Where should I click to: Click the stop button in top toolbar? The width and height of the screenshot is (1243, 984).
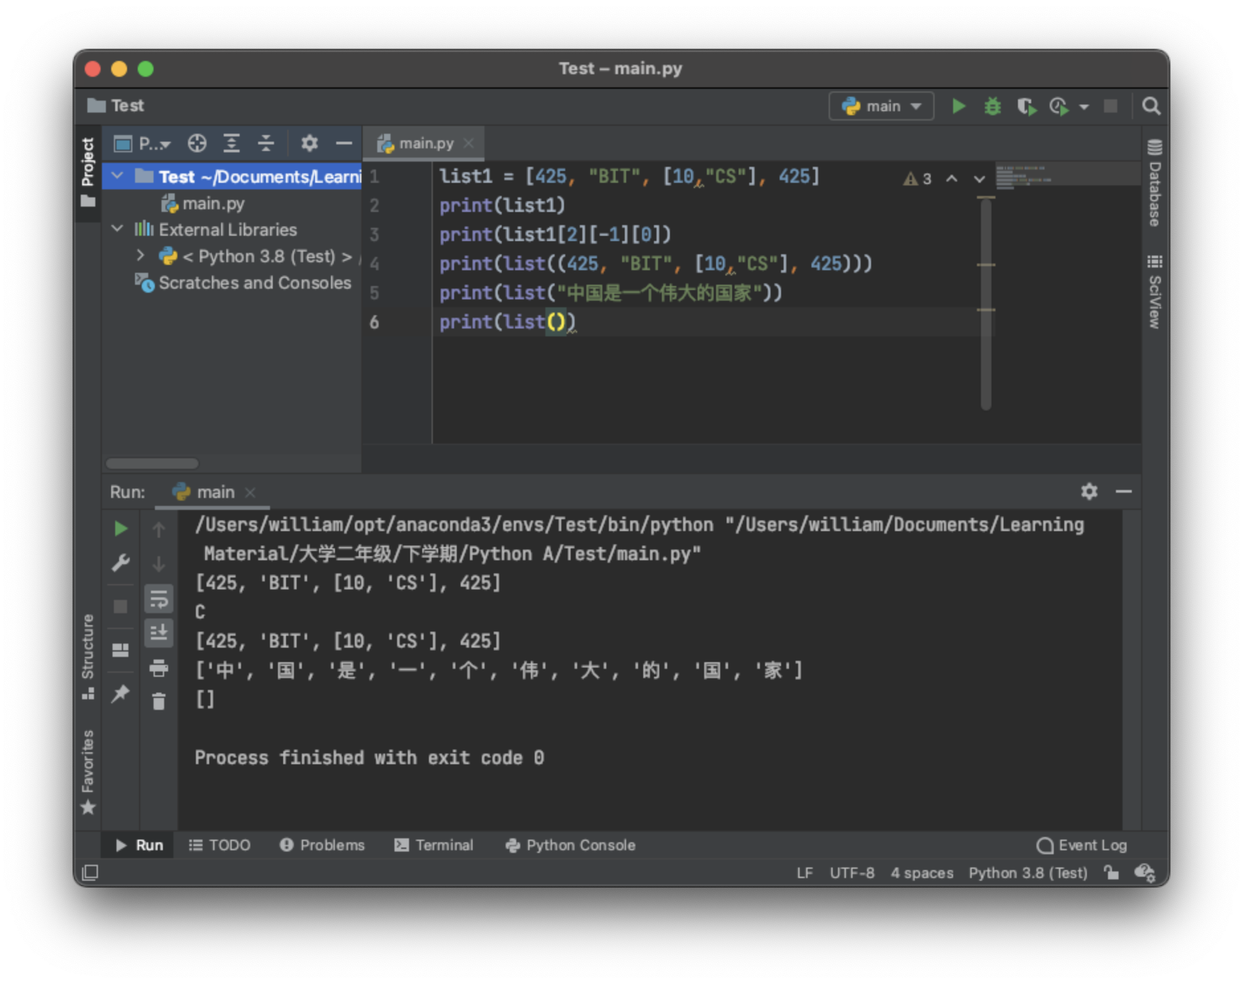coord(1111,106)
